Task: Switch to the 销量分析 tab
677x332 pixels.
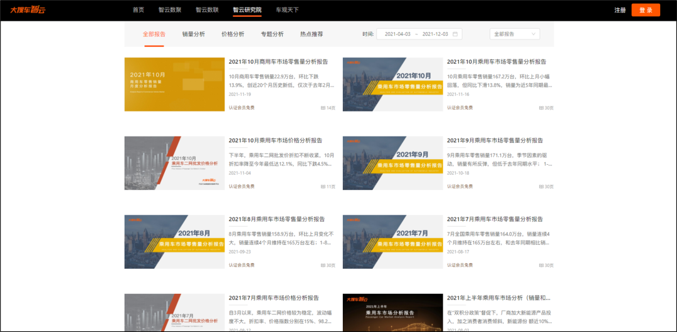Action: pos(193,34)
